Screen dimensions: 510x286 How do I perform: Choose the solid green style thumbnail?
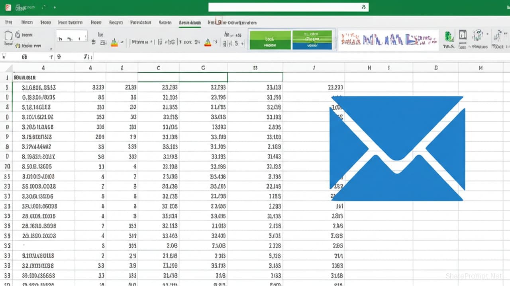point(270,40)
